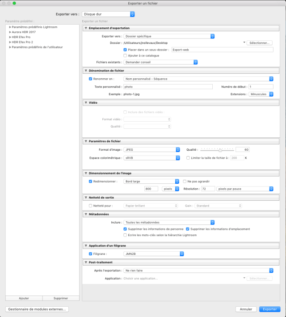Collapse the Post-traitement section triangle
This screenshot has height=317, width=286.
(x=86, y=262)
